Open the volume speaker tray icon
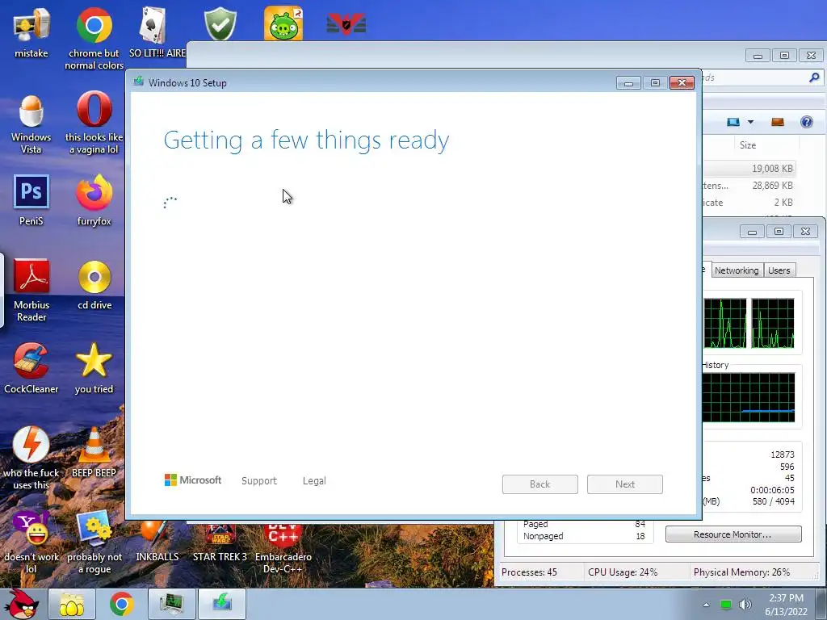 (x=745, y=605)
